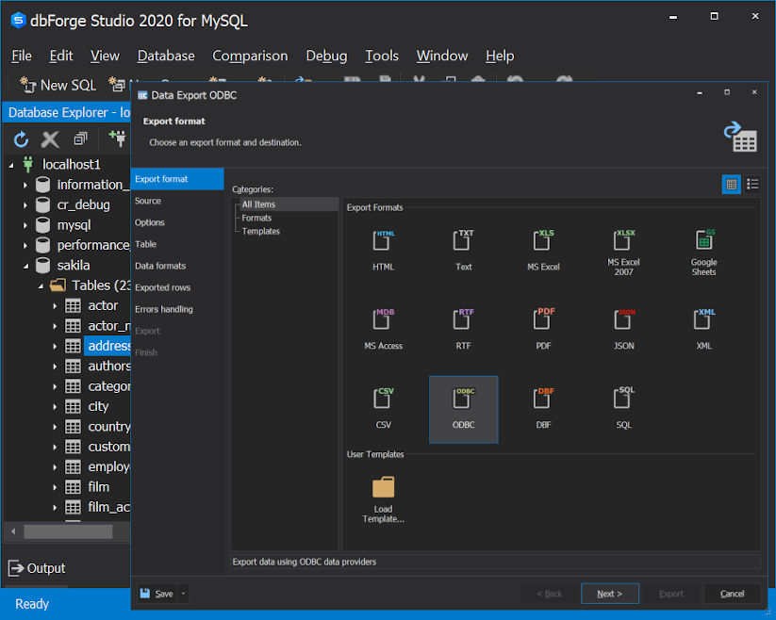Click the Next button

[x=610, y=594]
